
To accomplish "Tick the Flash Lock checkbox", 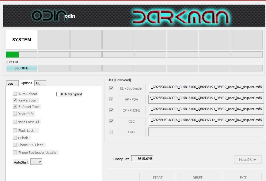I will (15, 130).
